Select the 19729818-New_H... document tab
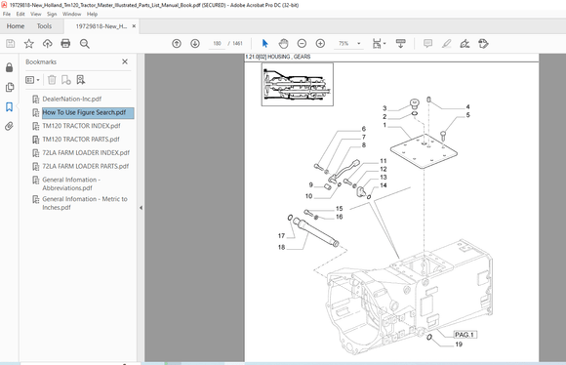The width and height of the screenshot is (566, 365). [101, 26]
